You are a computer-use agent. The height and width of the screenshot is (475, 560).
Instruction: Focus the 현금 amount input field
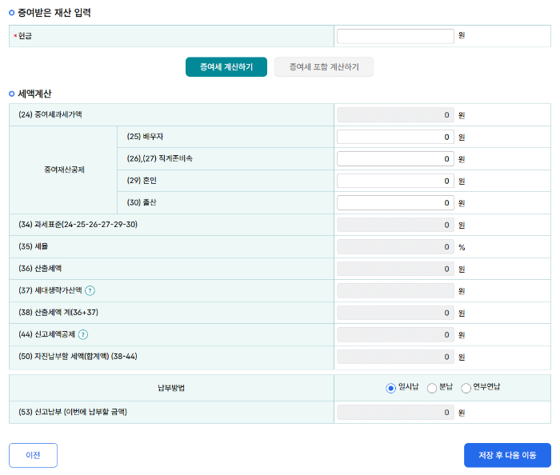[395, 36]
